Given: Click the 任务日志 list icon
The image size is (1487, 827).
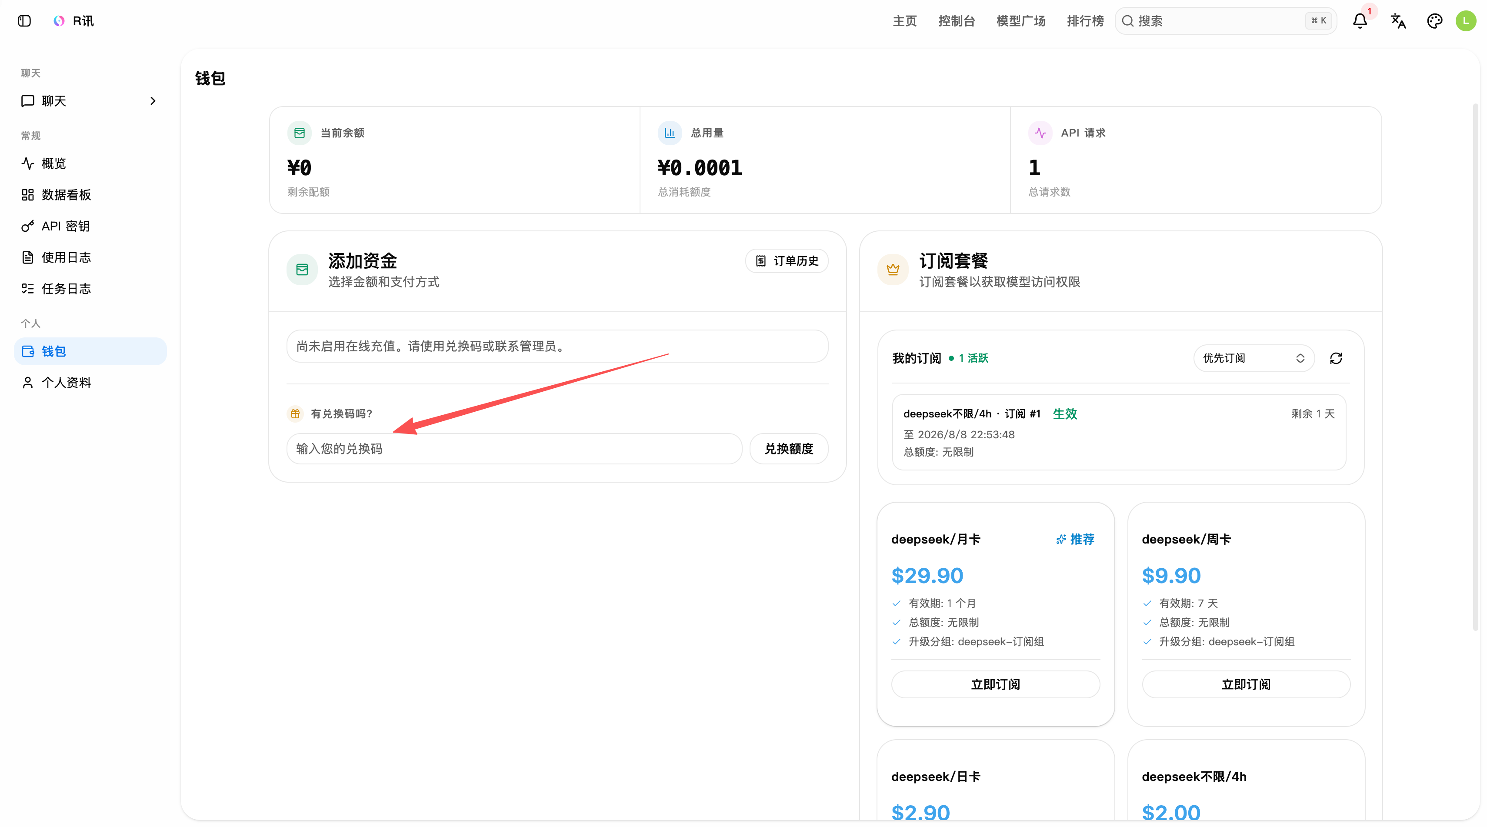Looking at the screenshot, I should 28,289.
